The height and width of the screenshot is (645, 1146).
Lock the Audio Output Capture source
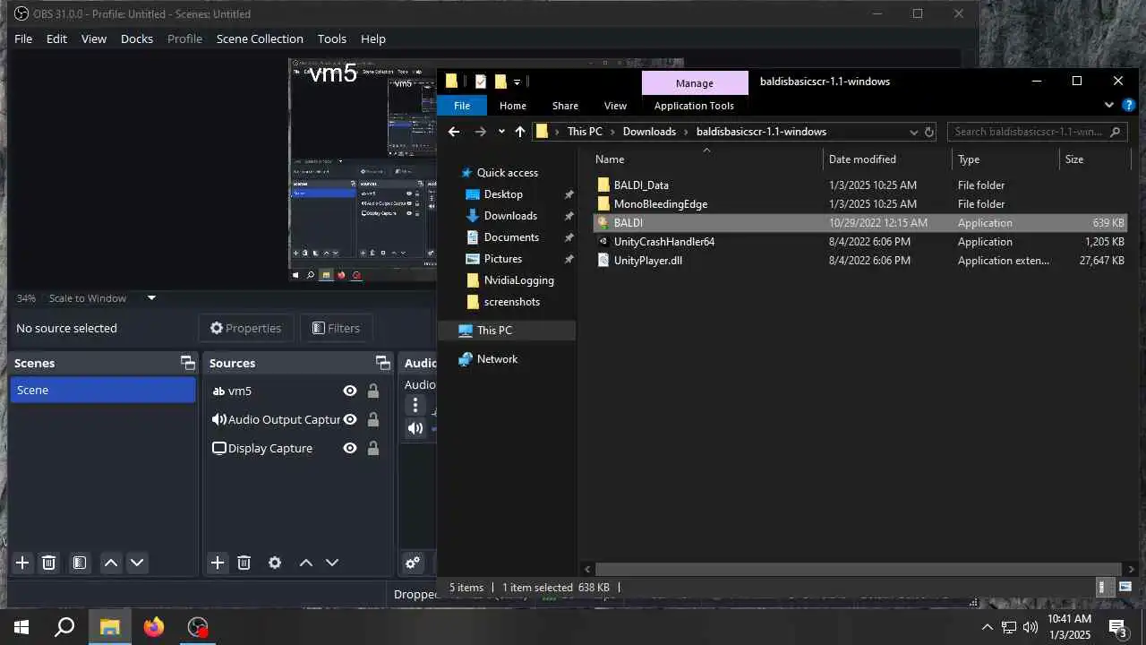pyautogui.click(x=373, y=419)
